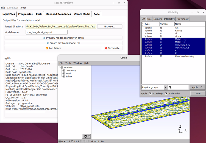Screen dimensions: 206x143
Task: Click the Target directory input field
Action: (x=61, y=27)
